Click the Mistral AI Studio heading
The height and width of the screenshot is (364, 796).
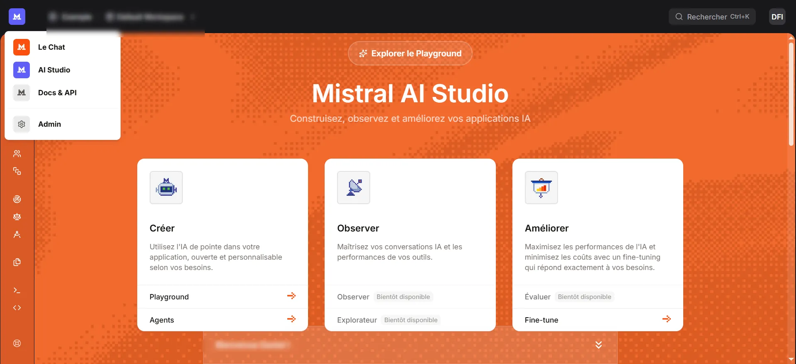410,93
